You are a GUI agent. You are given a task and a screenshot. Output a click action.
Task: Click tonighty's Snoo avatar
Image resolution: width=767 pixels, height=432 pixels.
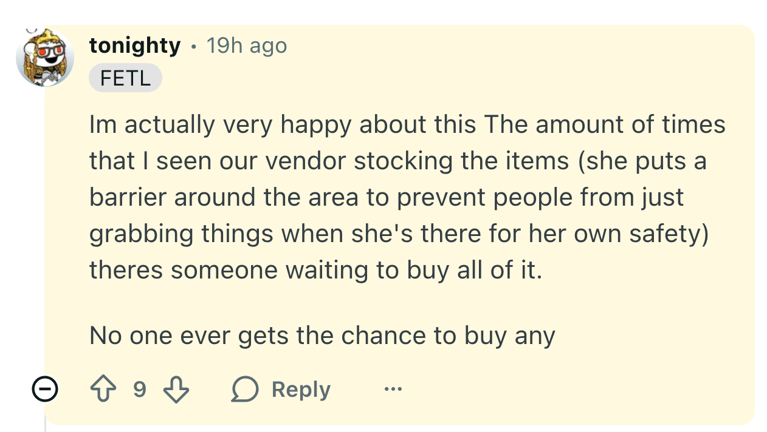[44, 58]
